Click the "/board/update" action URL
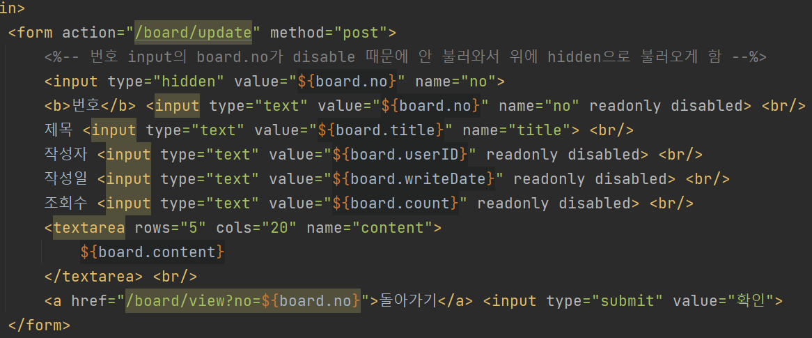Image resolution: width=812 pixels, height=338 pixels. point(193,33)
